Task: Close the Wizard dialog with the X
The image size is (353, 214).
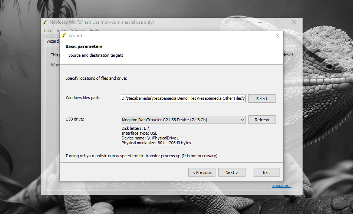Action: pos(278,36)
